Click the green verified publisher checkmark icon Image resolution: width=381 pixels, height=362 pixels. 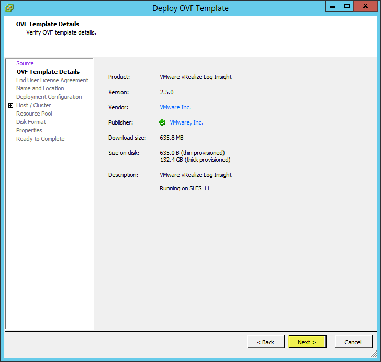coord(162,122)
